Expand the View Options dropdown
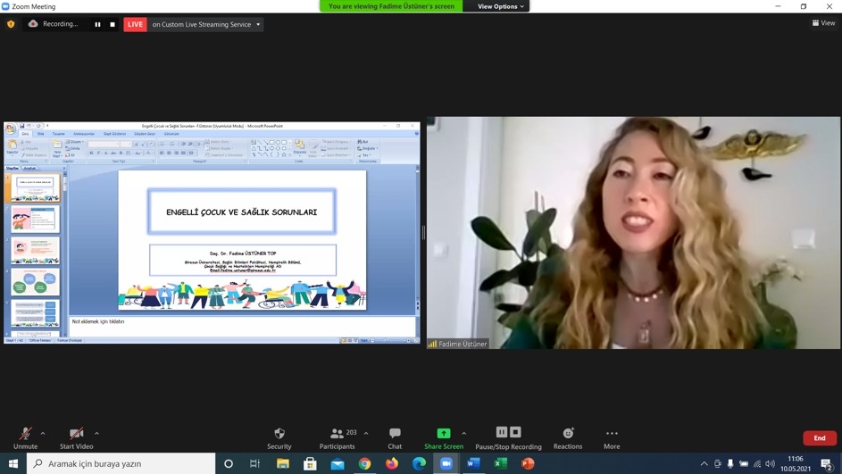This screenshot has width=842, height=474. tap(500, 6)
